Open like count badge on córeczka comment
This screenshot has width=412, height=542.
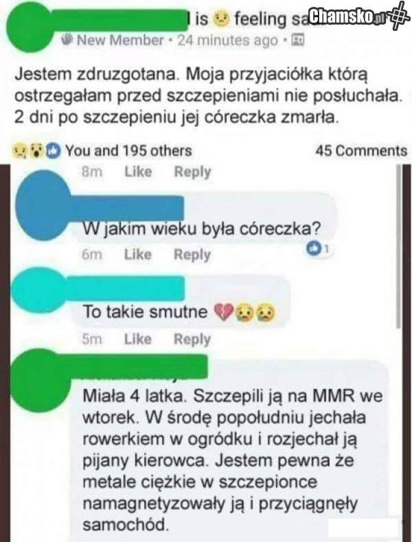pyautogui.click(x=317, y=248)
